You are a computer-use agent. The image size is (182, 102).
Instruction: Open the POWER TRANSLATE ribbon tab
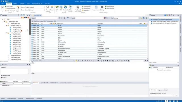[37, 4]
